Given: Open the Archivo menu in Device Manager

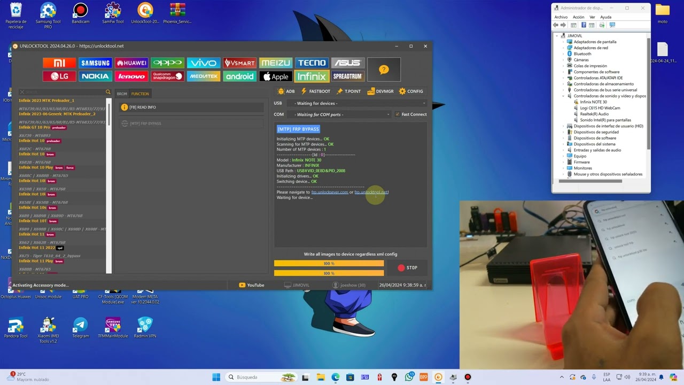Looking at the screenshot, I should pyautogui.click(x=561, y=17).
